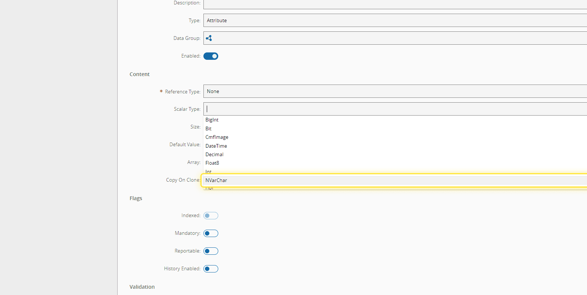Toggle the Indexed flag switch
This screenshot has width=587, height=295.
(211, 216)
